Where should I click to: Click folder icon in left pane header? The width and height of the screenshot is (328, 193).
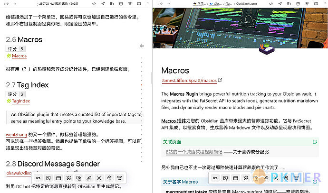click(112, 4)
